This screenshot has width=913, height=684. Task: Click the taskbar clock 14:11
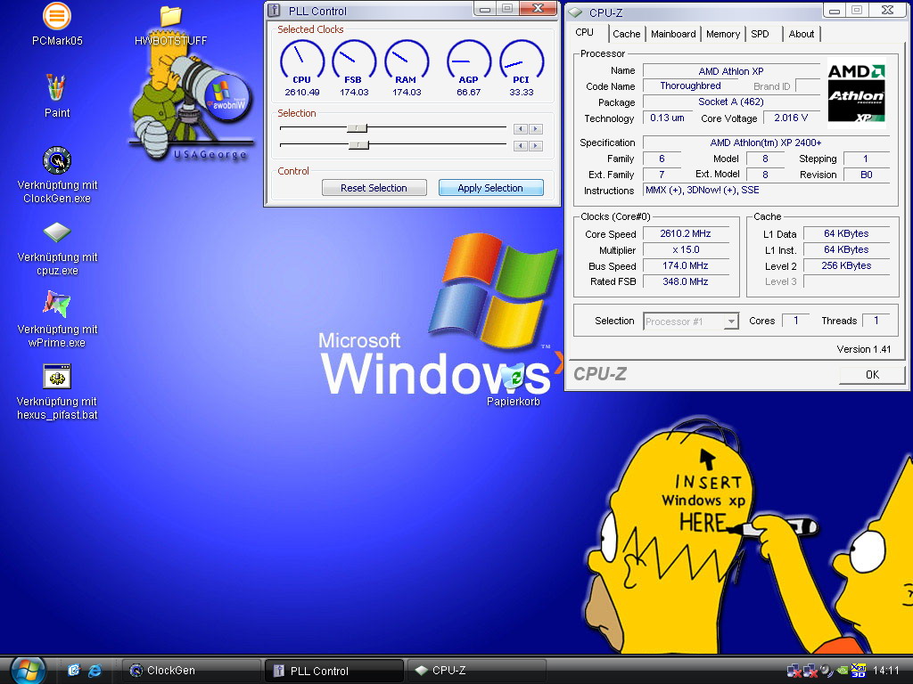[886, 671]
